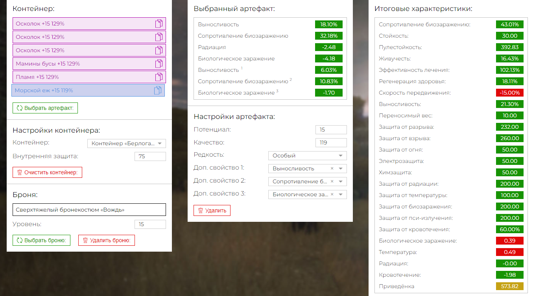Expand the Редкость dropdown
This screenshot has width=533, height=296.
coord(341,155)
